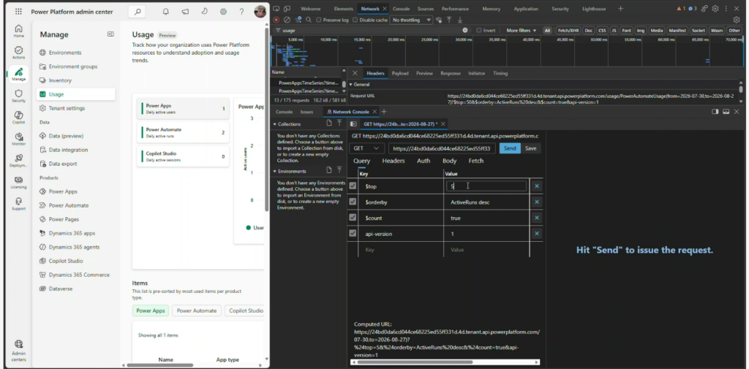Click the search magnifier in admin center header
The image size is (749, 369).
(x=138, y=12)
